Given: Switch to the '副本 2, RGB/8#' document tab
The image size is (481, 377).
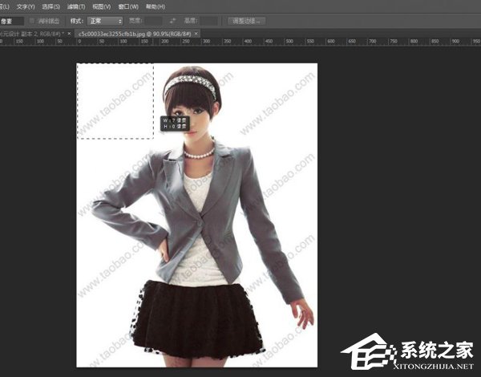Looking at the screenshot, I should point(30,34).
